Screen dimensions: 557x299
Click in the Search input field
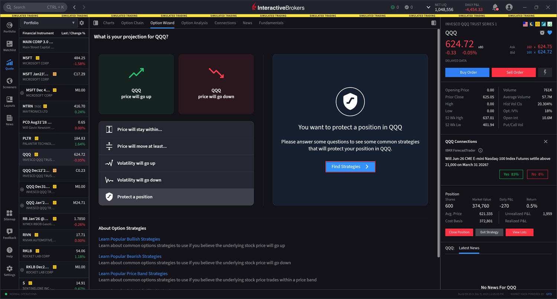tap(30, 7)
